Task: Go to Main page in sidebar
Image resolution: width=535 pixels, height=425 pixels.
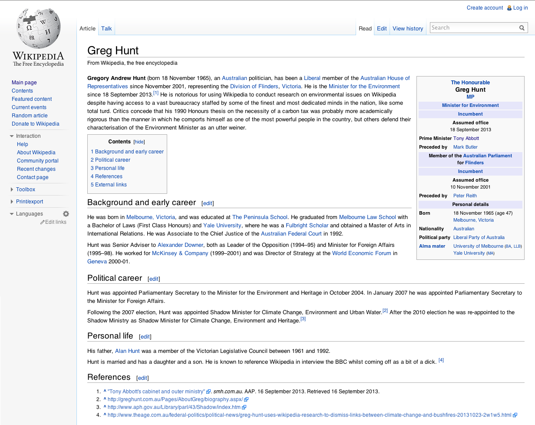Action: 24,83
